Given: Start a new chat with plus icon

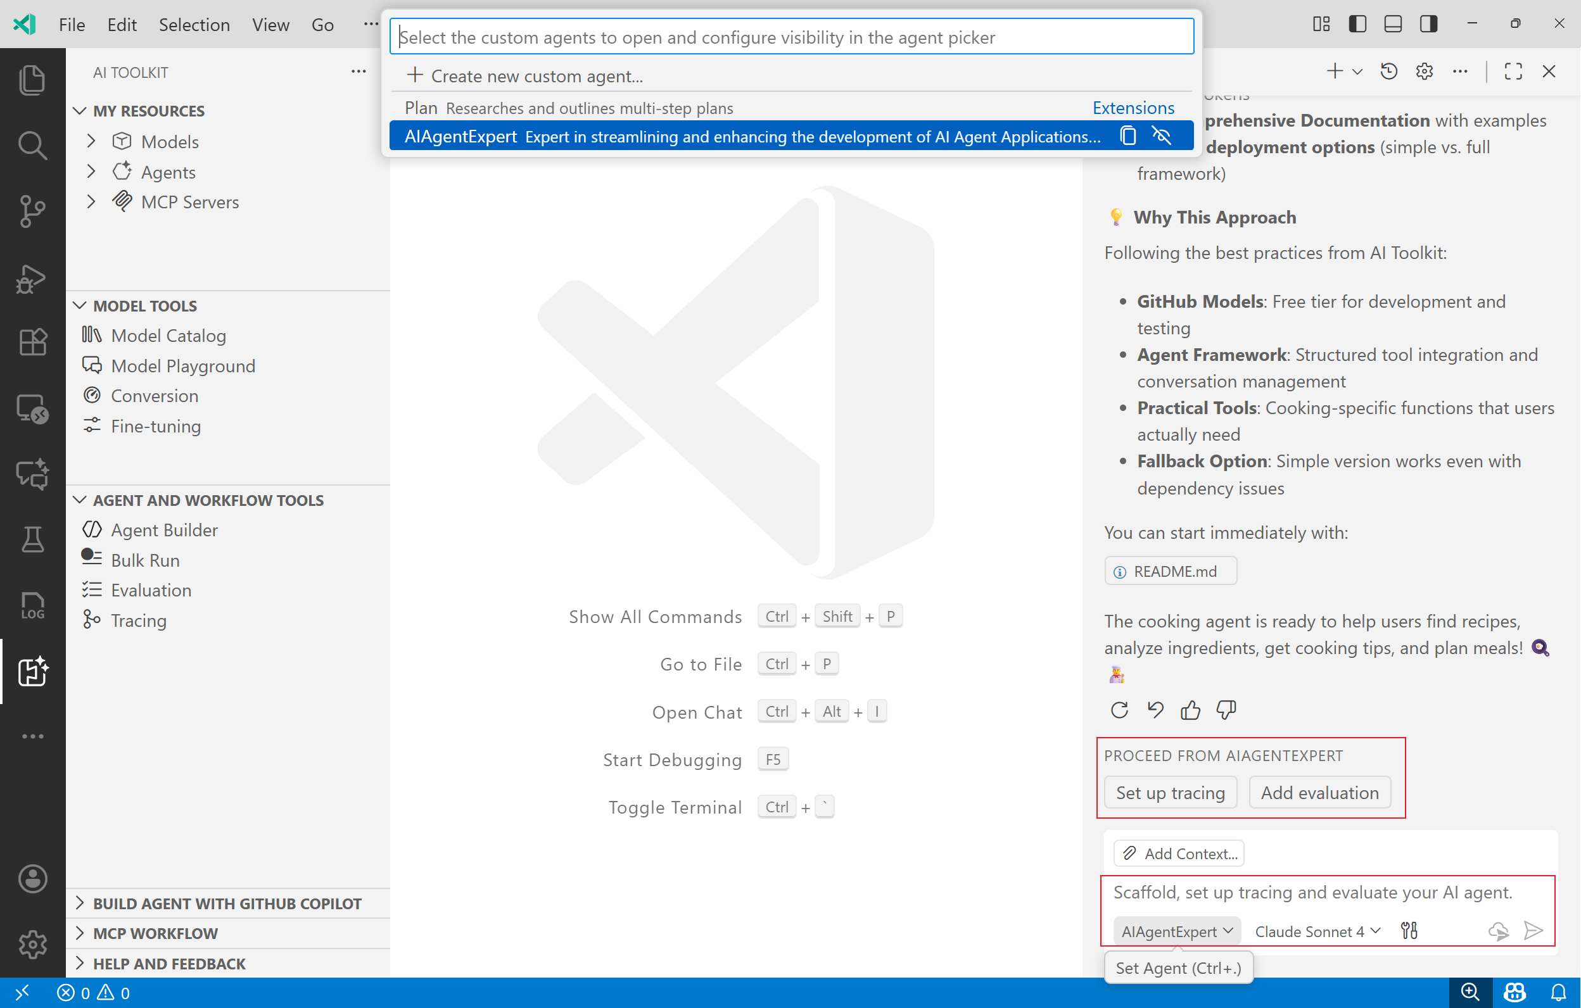Looking at the screenshot, I should click(1334, 71).
